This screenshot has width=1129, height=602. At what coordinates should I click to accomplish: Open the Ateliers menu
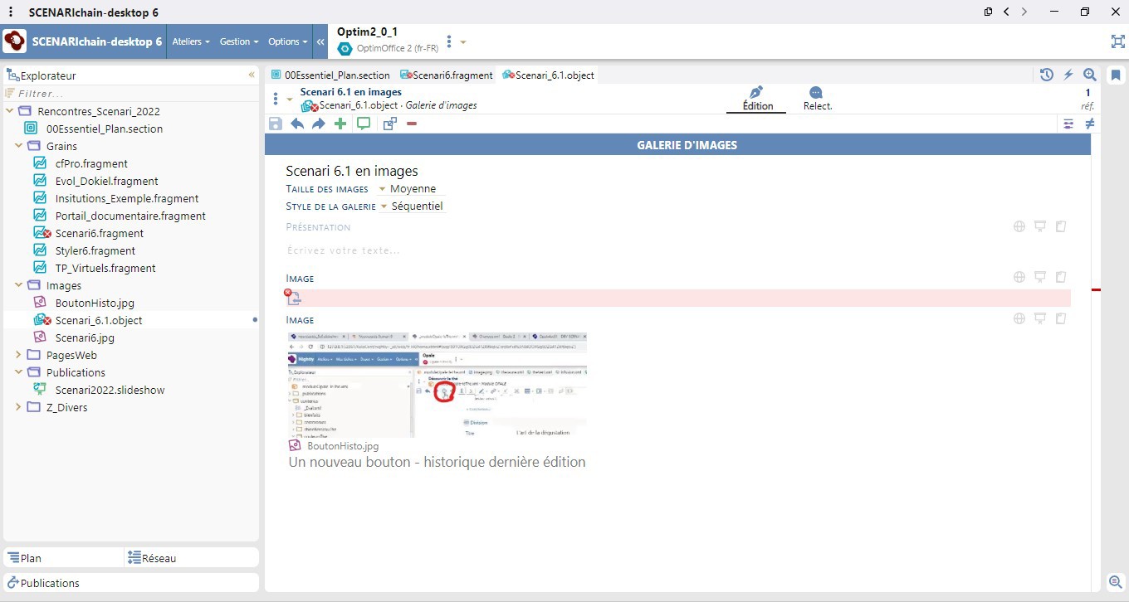click(190, 41)
